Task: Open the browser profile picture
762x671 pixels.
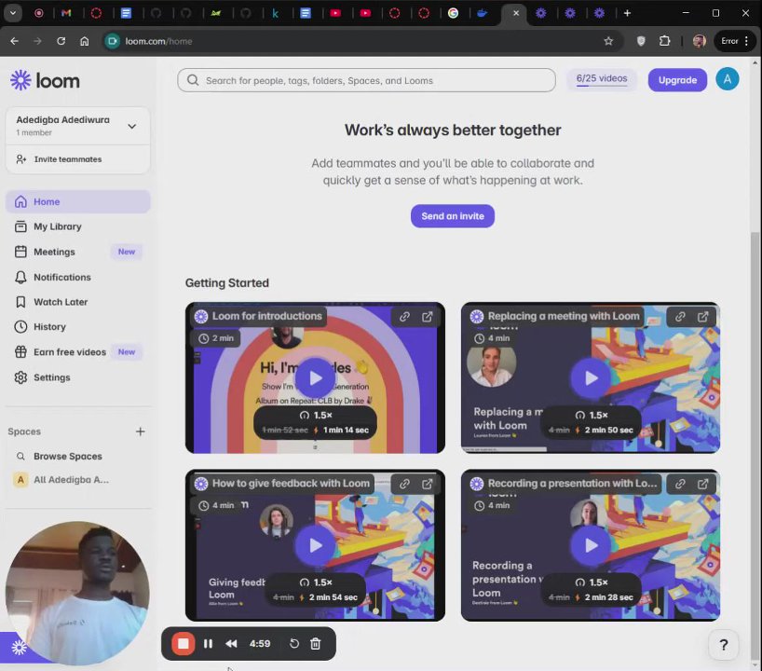Action: click(x=699, y=41)
